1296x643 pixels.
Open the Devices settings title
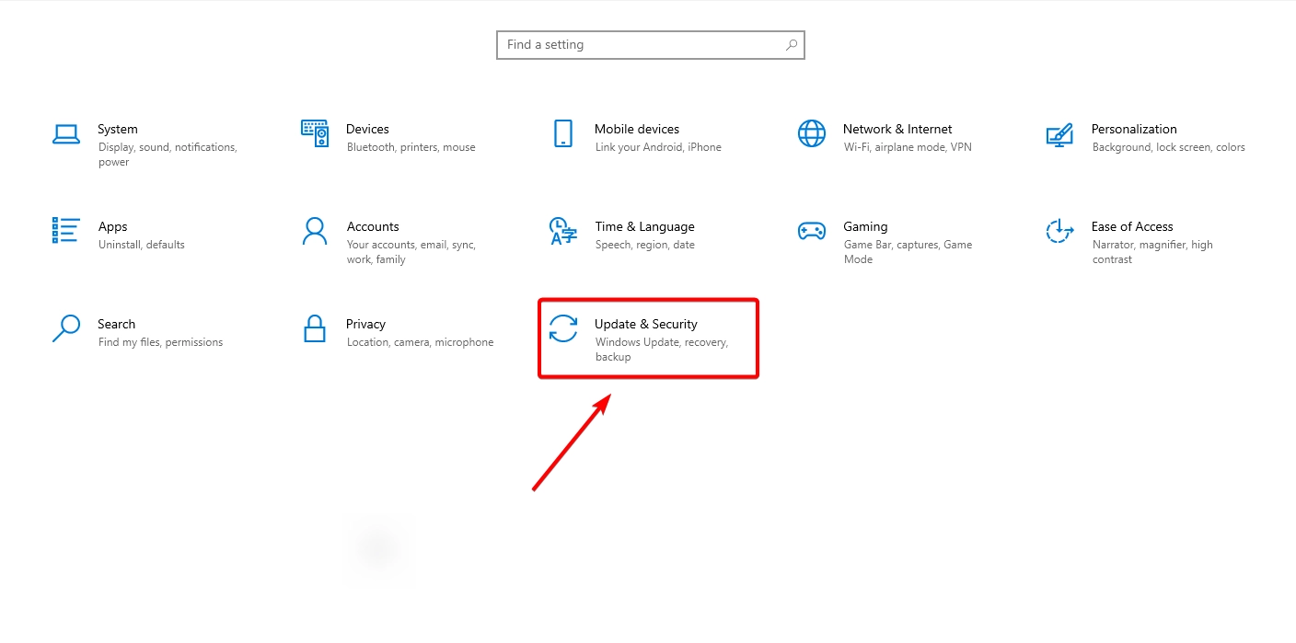click(367, 130)
